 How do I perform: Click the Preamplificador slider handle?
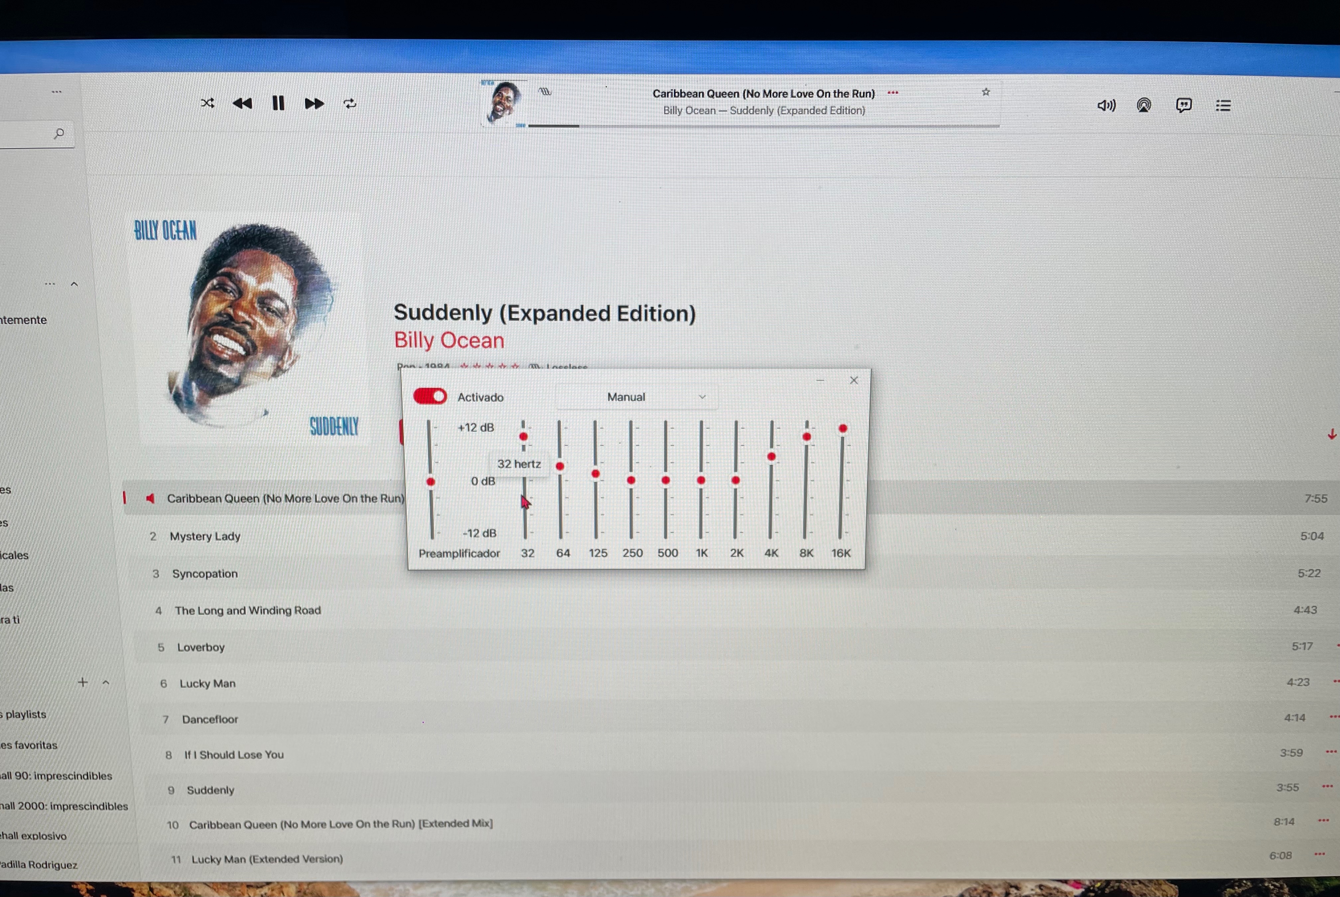click(x=431, y=482)
